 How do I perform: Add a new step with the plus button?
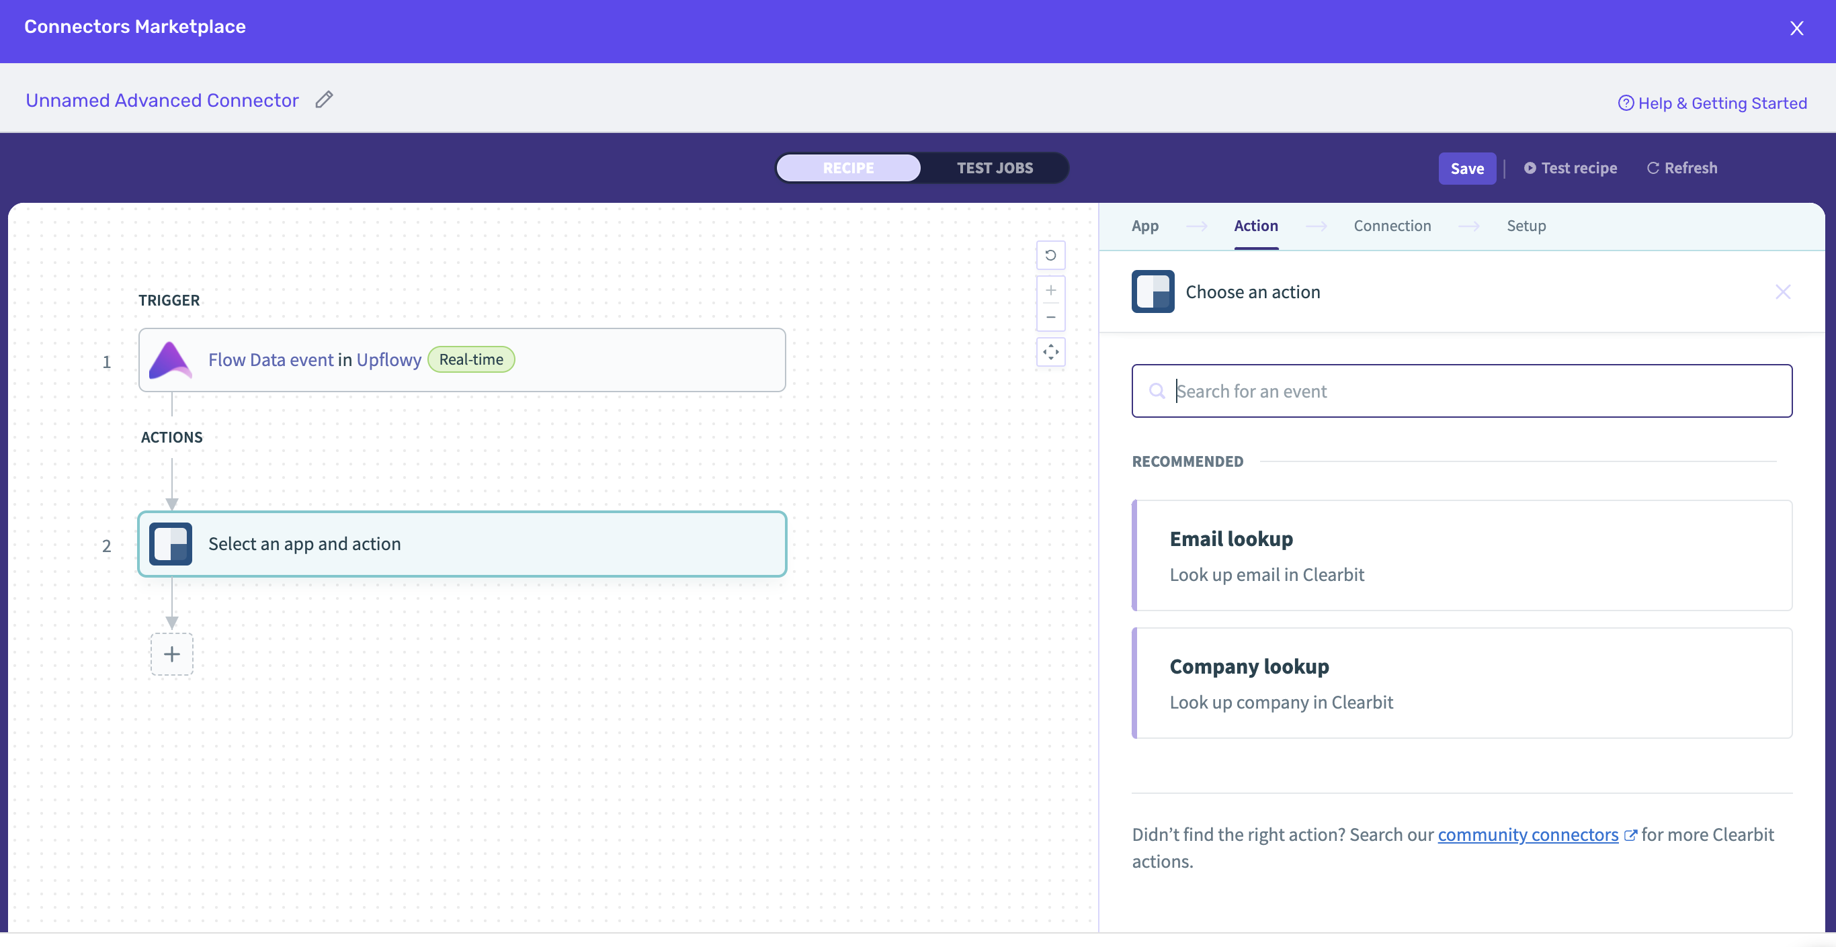172,654
